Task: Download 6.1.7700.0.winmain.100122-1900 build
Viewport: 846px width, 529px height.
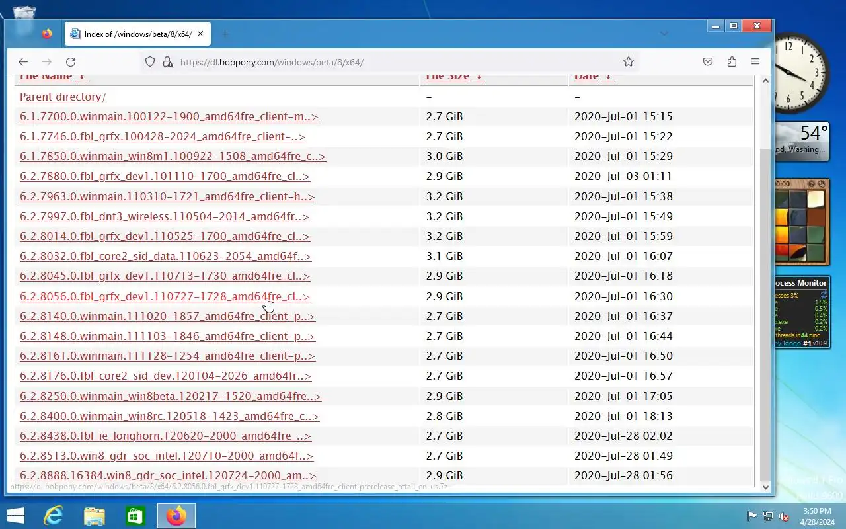Action: coord(169,116)
